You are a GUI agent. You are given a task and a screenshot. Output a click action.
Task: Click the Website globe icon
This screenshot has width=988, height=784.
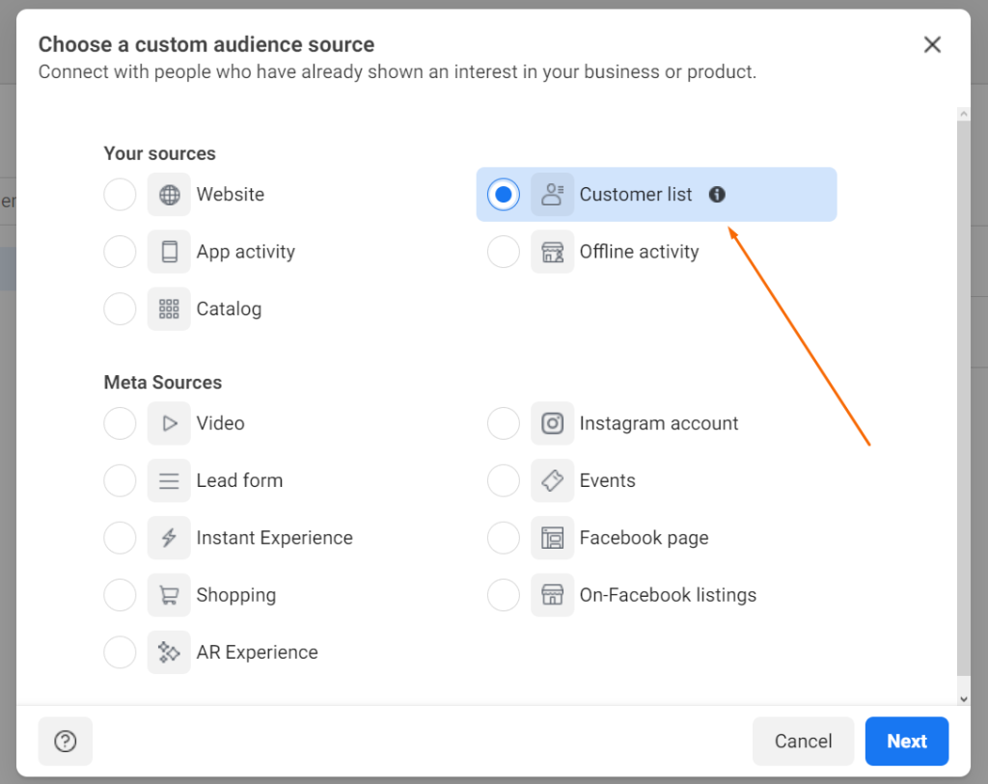pyautogui.click(x=169, y=194)
